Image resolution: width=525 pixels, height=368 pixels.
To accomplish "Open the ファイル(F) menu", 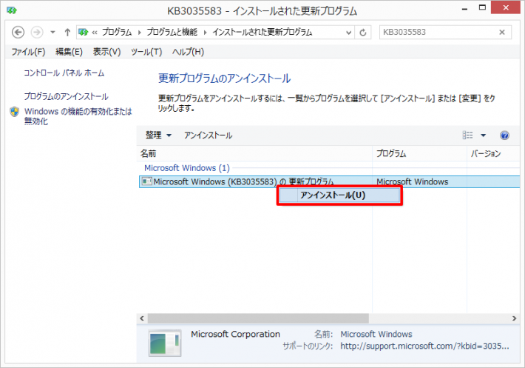I will 28,52.
